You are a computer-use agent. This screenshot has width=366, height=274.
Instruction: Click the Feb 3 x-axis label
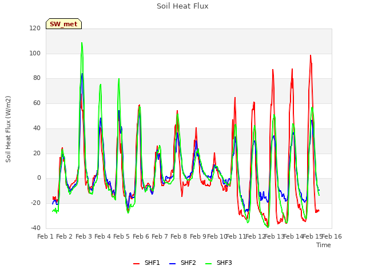tap(83, 236)
